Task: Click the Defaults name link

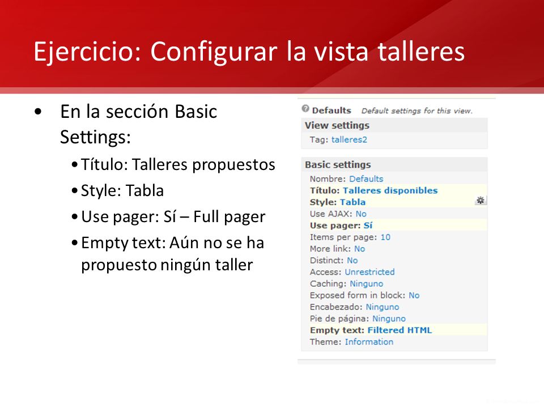Action: point(366,178)
